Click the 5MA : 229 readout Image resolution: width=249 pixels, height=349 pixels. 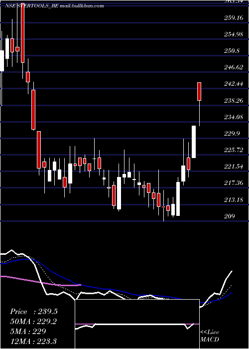[x=28, y=331]
